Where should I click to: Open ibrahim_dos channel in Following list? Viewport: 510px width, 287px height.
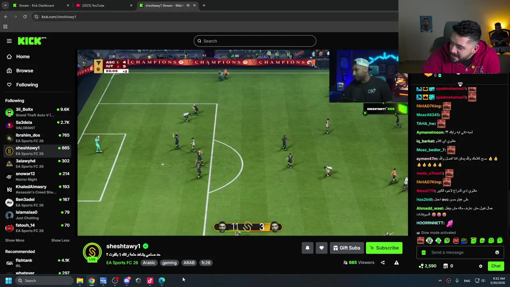tap(37, 138)
